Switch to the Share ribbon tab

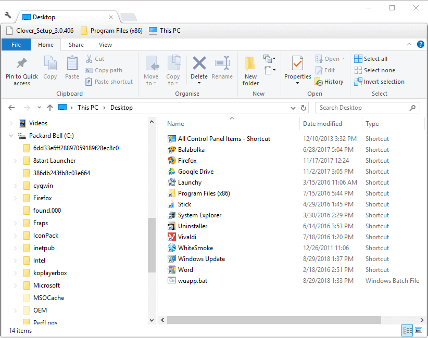click(76, 45)
